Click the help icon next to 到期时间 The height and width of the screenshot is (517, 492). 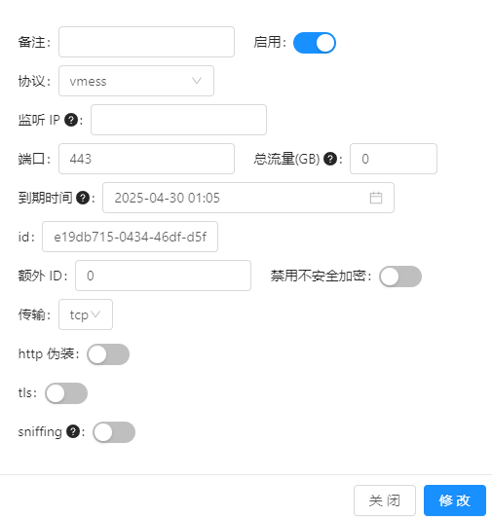[83, 198]
